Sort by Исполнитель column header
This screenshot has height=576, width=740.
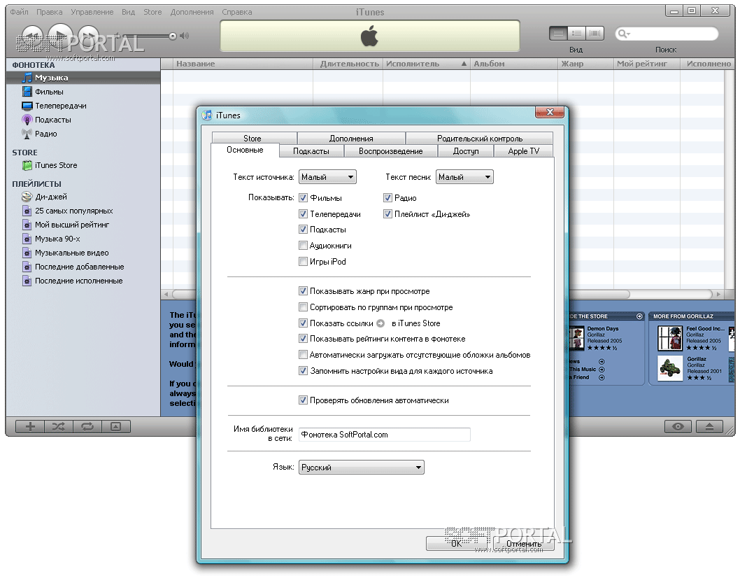[426, 64]
